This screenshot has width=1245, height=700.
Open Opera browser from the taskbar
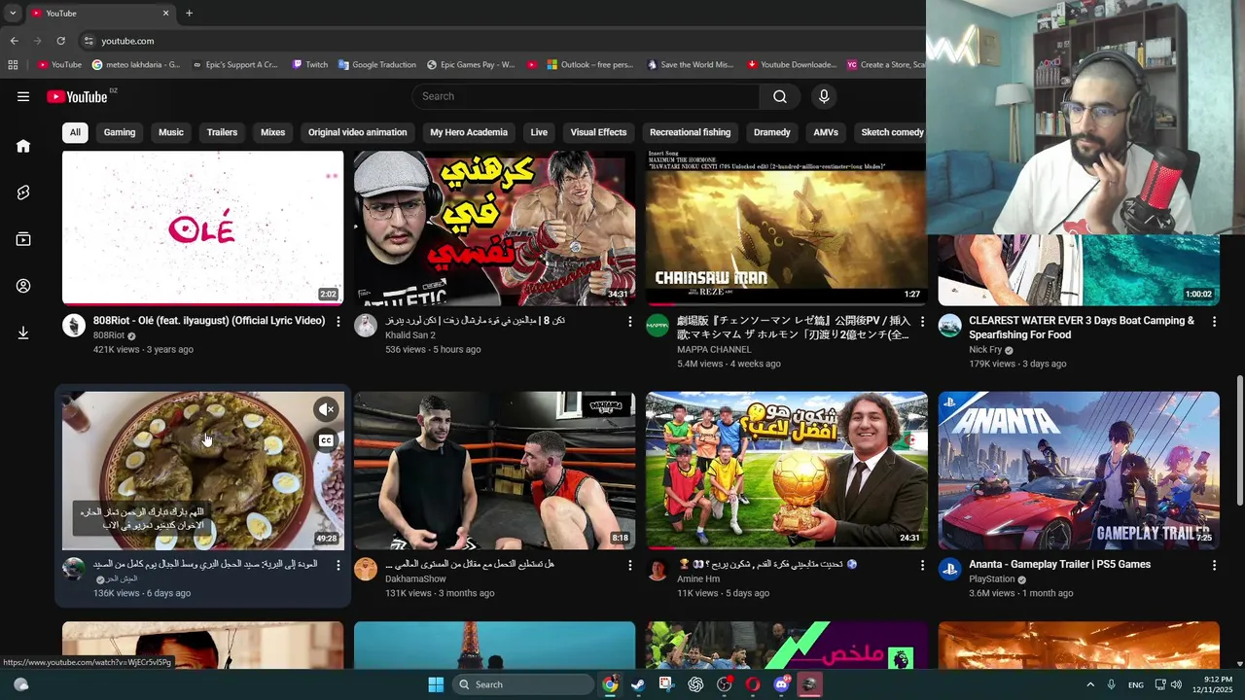click(753, 684)
